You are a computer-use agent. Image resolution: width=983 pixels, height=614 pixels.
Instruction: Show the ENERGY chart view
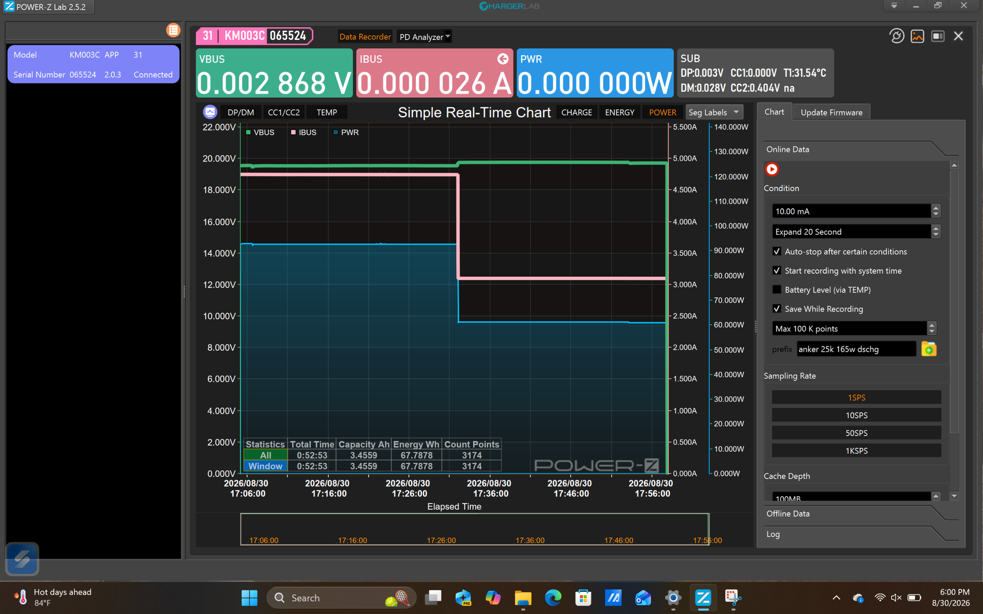click(619, 112)
